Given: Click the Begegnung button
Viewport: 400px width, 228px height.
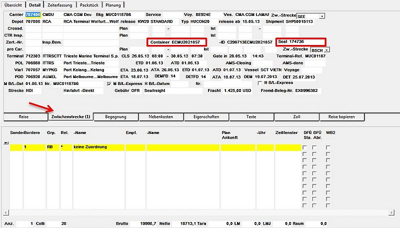Looking at the screenshot, I should click(x=116, y=117).
